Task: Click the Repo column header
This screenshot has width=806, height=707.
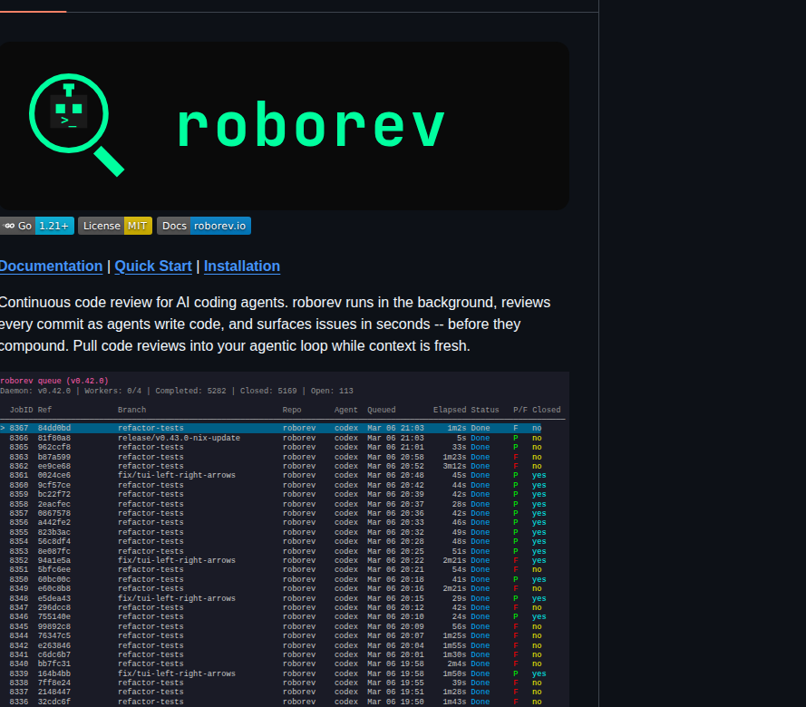Action: (x=292, y=410)
